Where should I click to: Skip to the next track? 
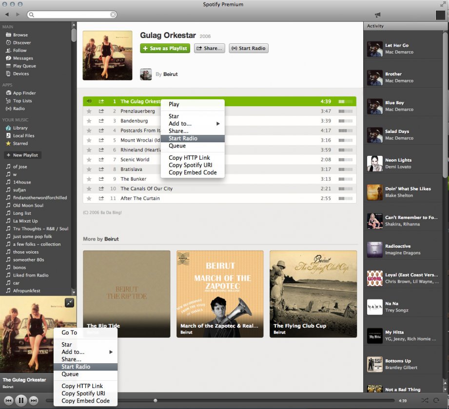pyautogui.click(x=34, y=400)
